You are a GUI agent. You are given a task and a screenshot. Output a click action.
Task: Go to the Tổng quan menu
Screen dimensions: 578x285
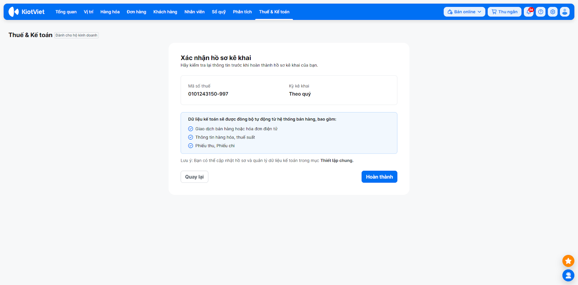(x=66, y=12)
